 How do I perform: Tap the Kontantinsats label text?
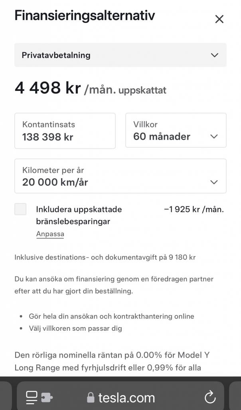(49, 124)
